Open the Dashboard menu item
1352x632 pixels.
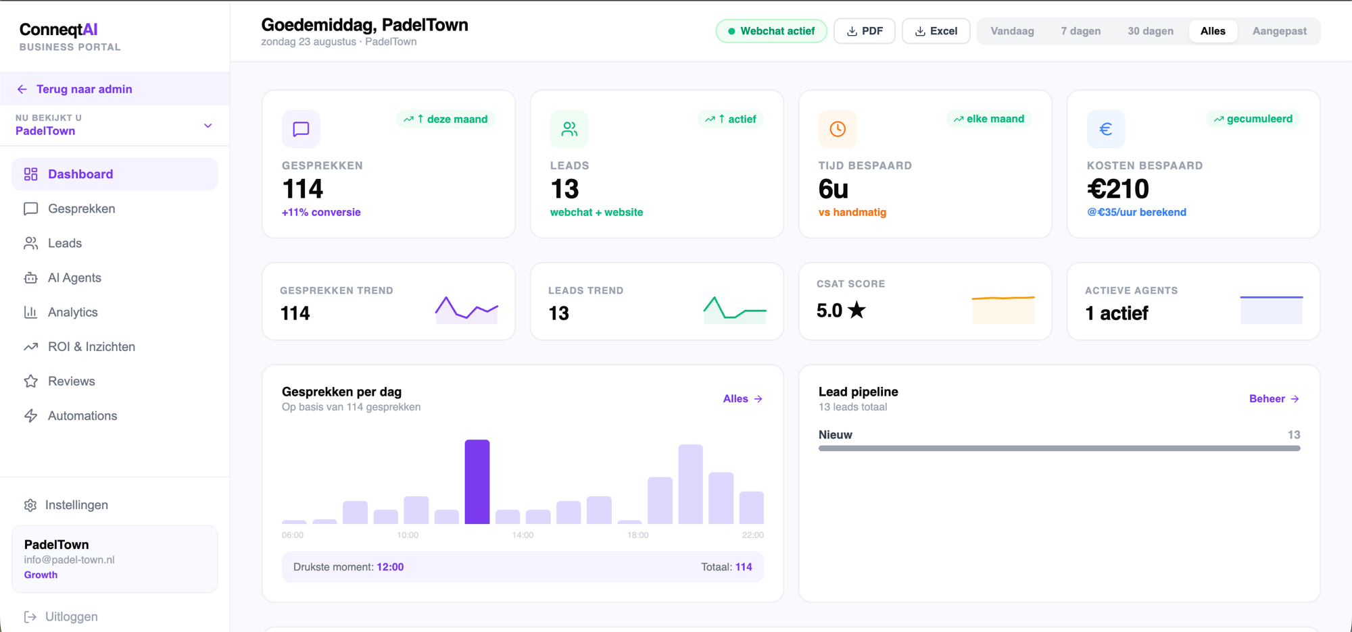coord(115,174)
